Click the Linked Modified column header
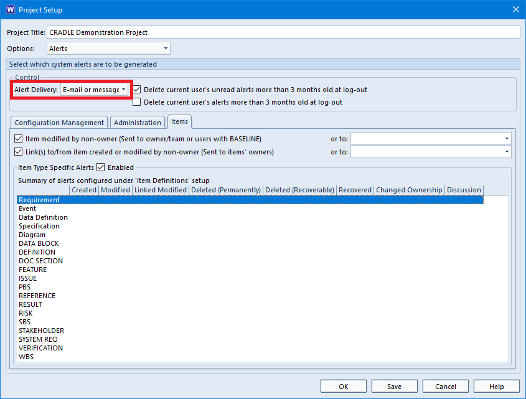The image size is (526, 399). [161, 190]
